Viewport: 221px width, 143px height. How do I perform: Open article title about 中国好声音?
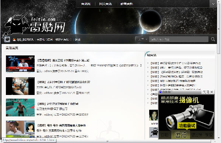(63, 60)
